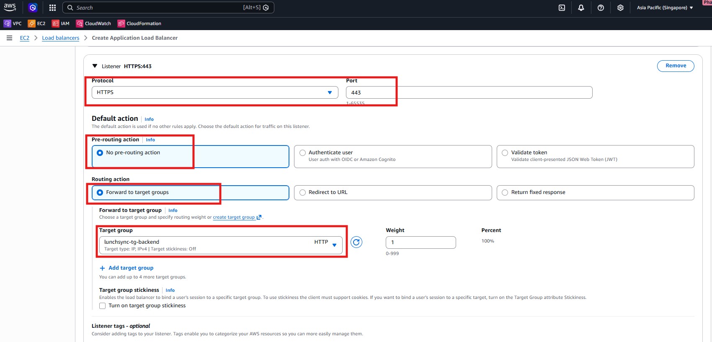
Task: Open the help question mark icon
Action: (x=601, y=8)
